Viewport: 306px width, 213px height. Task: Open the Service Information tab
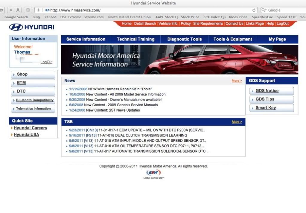coord(86,39)
